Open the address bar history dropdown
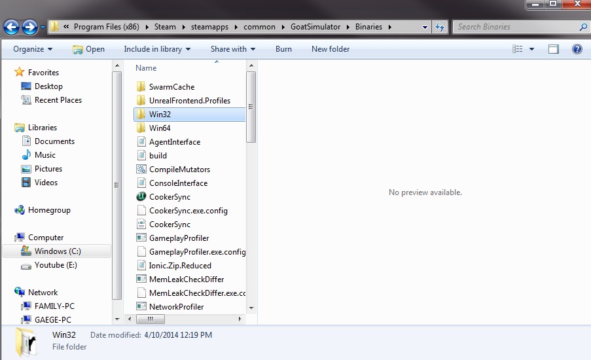The image size is (591, 360). [x=425, y=27]
